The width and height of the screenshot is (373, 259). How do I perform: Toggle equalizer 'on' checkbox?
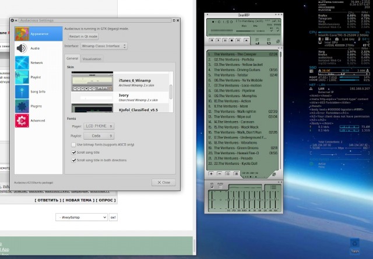tap(212, 187)
